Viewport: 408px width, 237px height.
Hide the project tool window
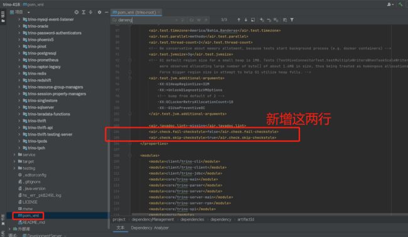point(107,12)
